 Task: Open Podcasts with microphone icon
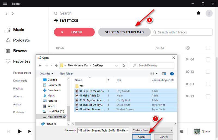18,40
